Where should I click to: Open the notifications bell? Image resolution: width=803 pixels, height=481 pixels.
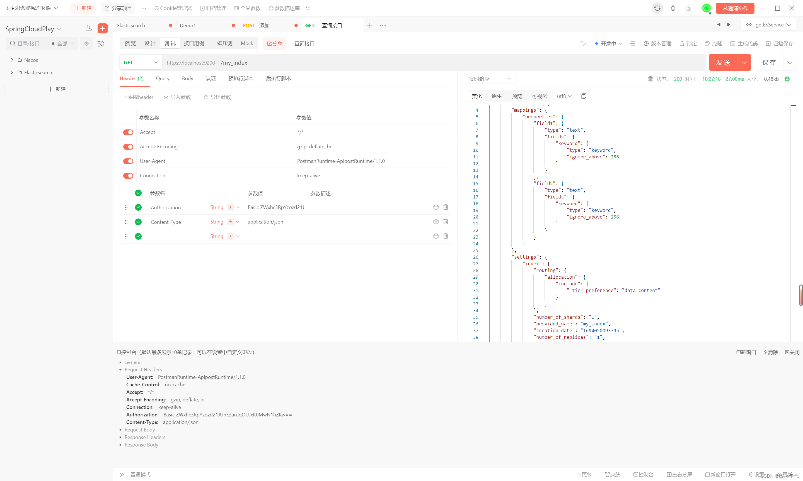coord(673,8)
